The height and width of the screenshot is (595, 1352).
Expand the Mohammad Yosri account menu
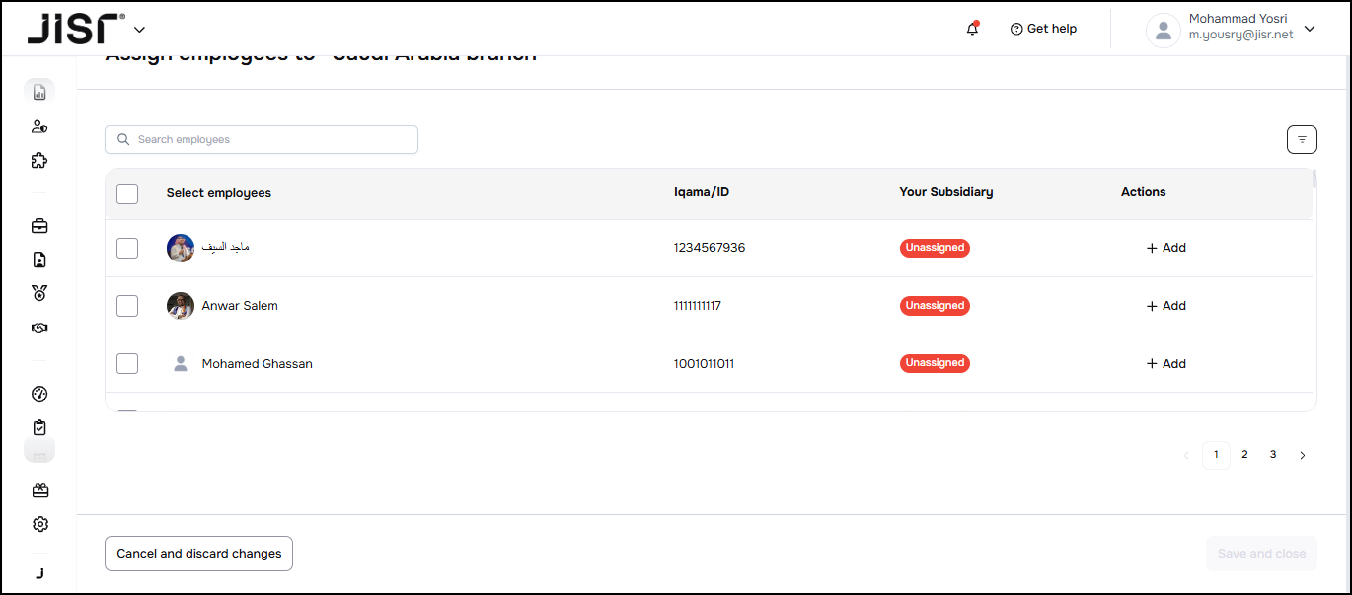pos(1310,29)
